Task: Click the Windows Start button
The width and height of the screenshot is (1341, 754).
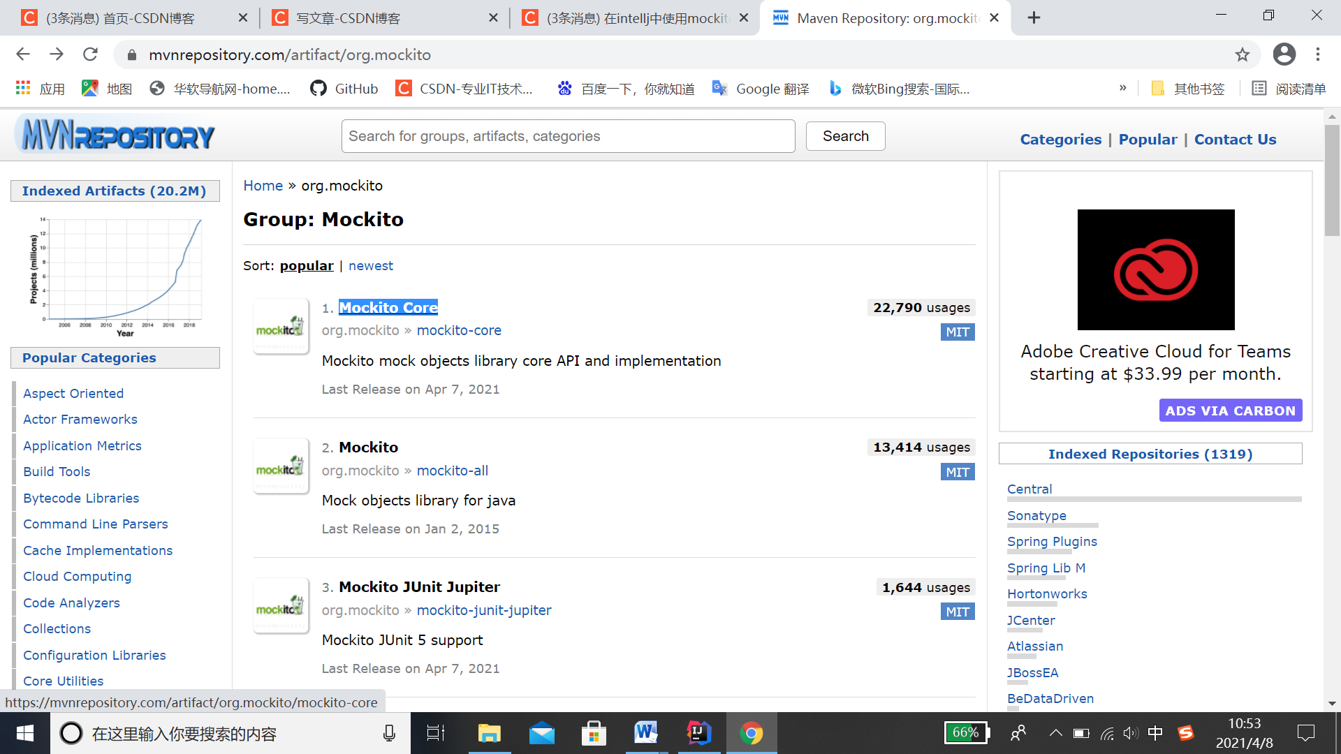Action: [x=25, y=733]
